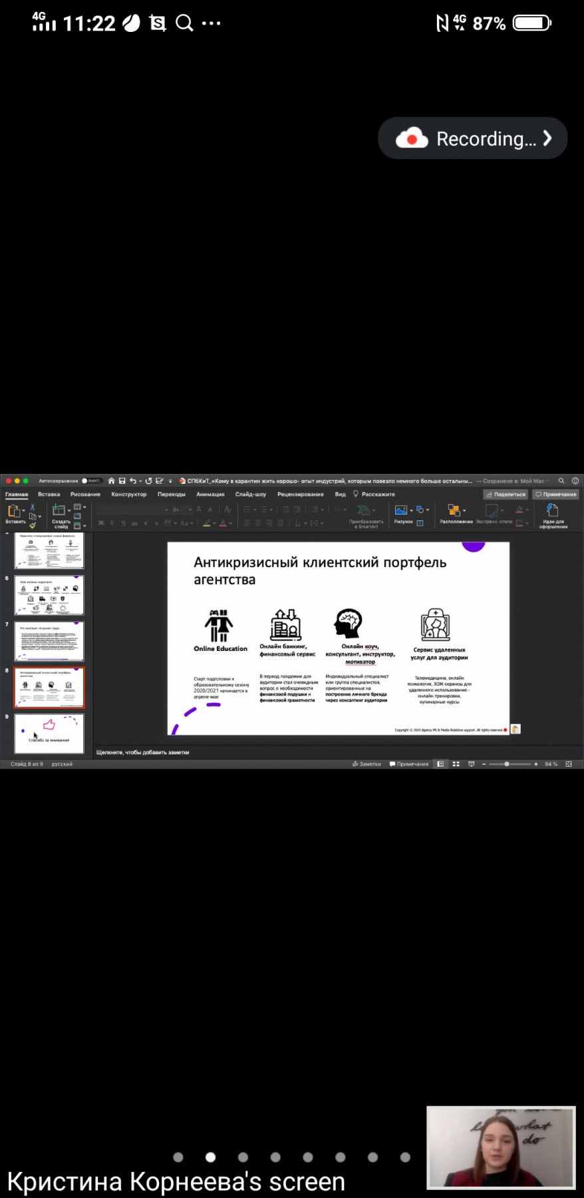Image resolution: width=584 pixels, height=1198 pixels.
Task: Click the Создать слайд new slide icon
Action: [x=59, y=510]
